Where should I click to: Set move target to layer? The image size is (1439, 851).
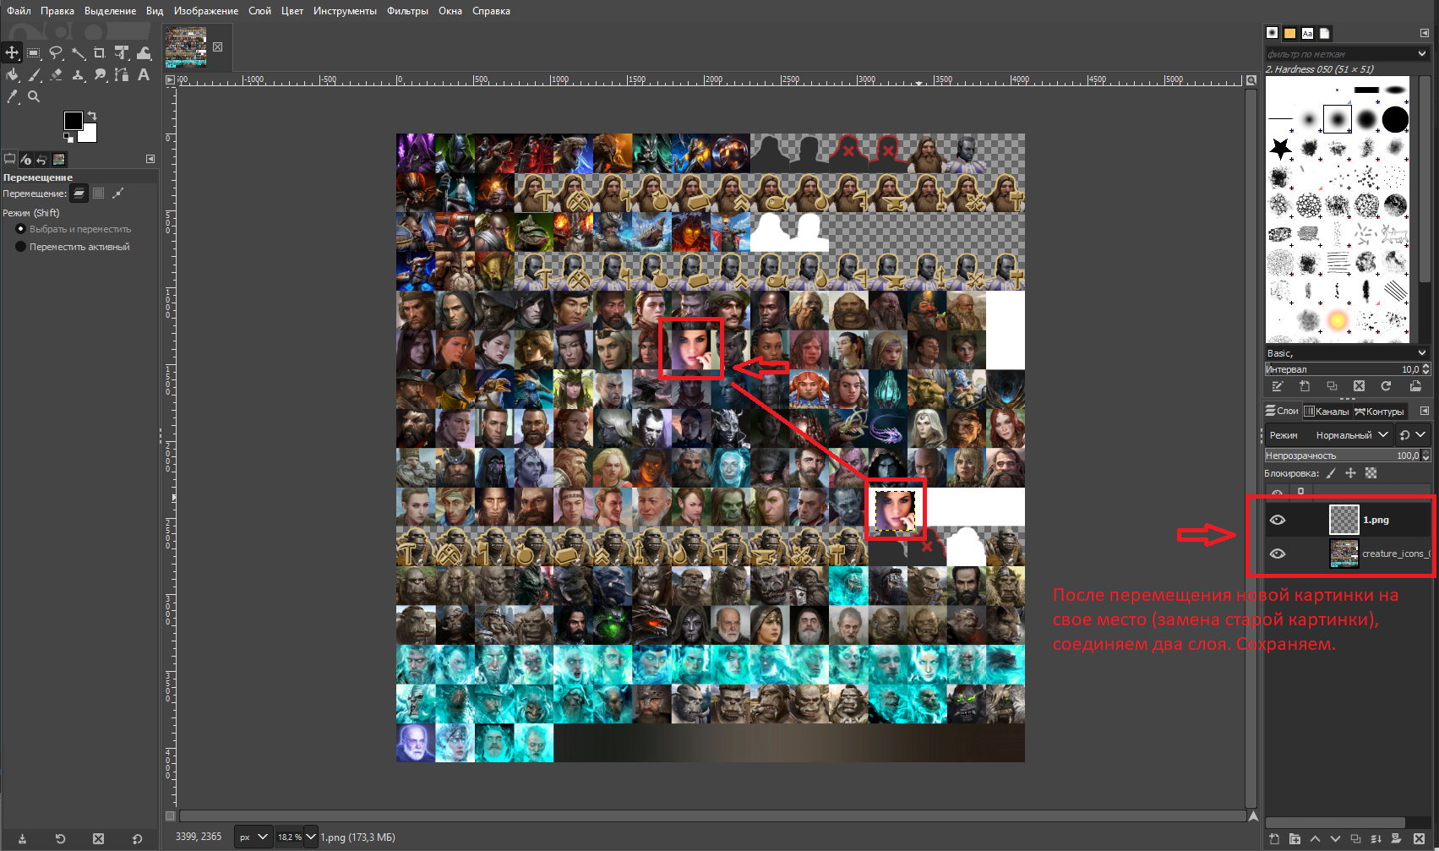(79, 194)
